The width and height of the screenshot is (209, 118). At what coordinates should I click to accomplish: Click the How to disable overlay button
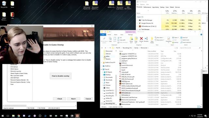pyautogui.click(x=60, y=76)
